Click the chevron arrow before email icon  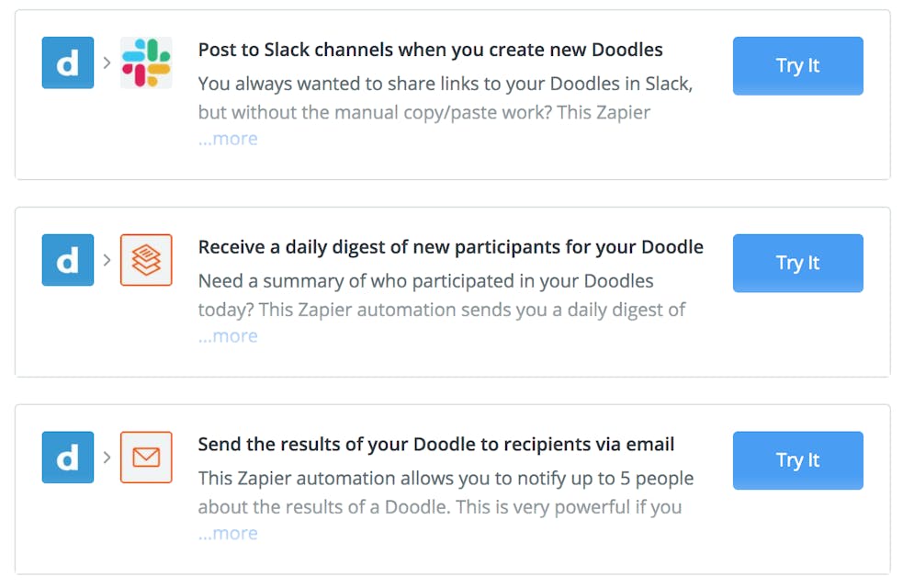tap(107, 458)
